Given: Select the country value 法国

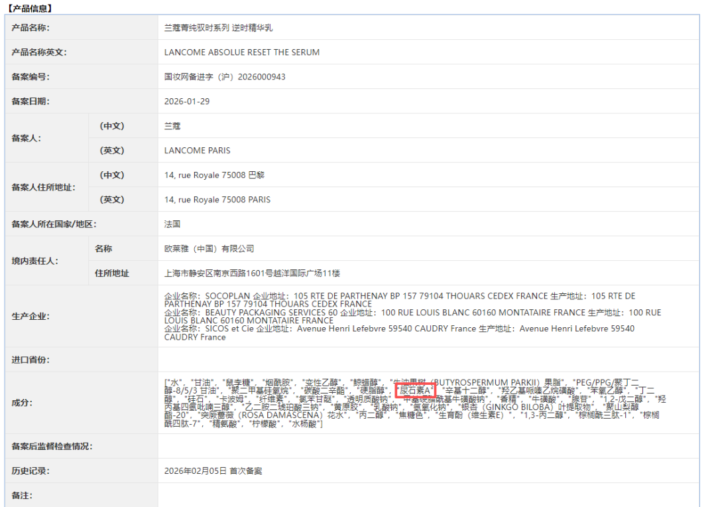Looking at the screenshot, I should point(172,224).
